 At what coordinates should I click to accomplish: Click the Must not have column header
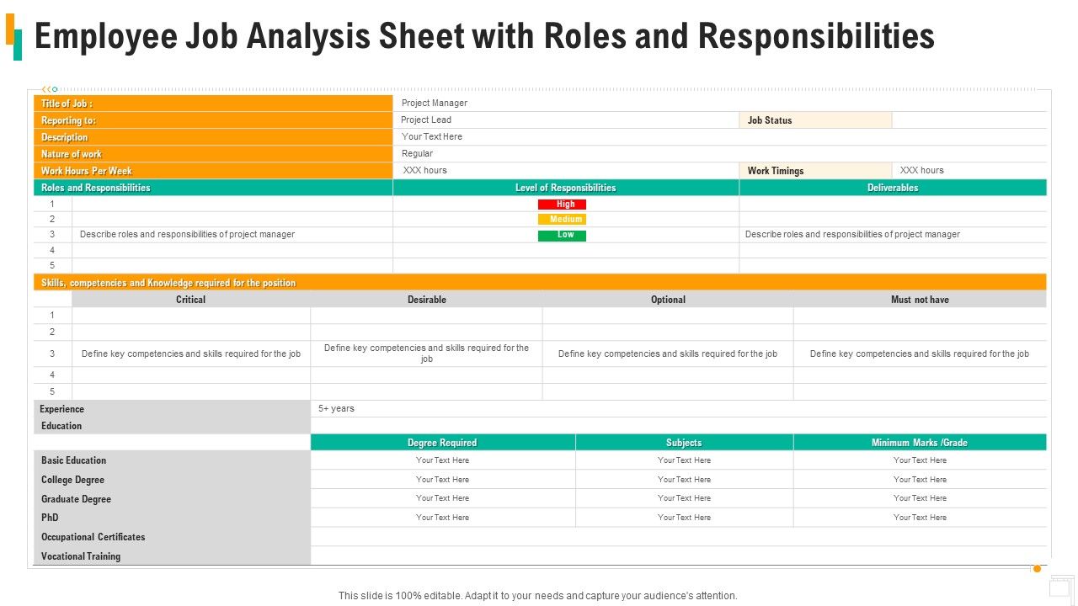(x=920, y=300)
